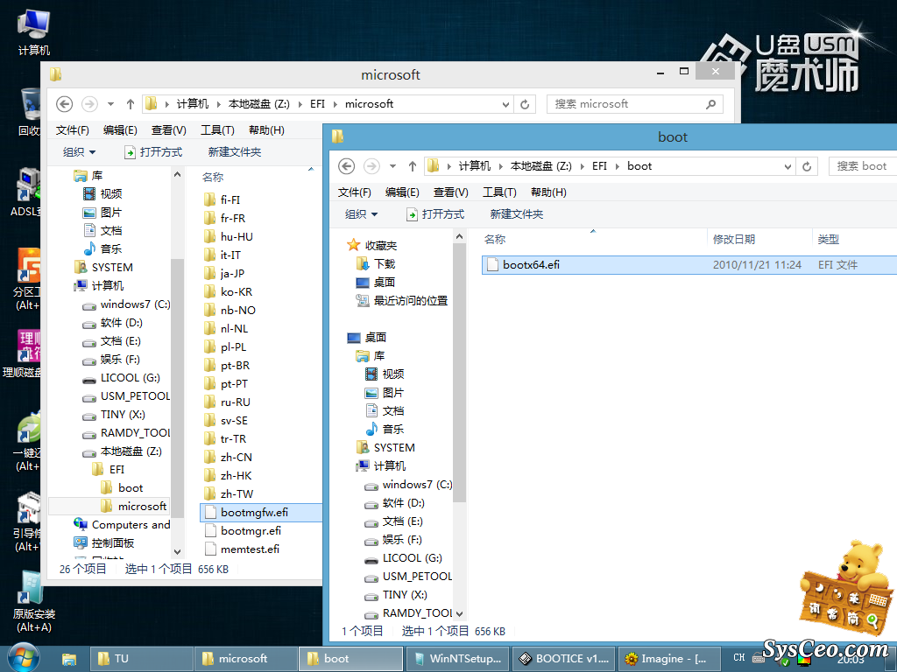Open 编辑(E) menu in boot window
This screenshot has width=897, height=672.
[402, 192]
